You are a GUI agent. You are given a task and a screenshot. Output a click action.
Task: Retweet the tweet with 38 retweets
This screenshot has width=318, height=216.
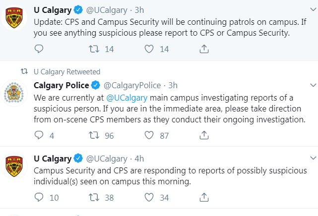pyautogui.click(x=93, y=197)
